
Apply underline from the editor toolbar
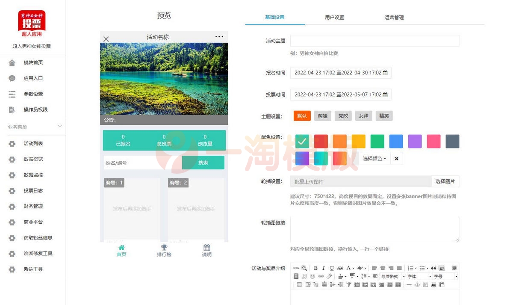click(332, 268)
